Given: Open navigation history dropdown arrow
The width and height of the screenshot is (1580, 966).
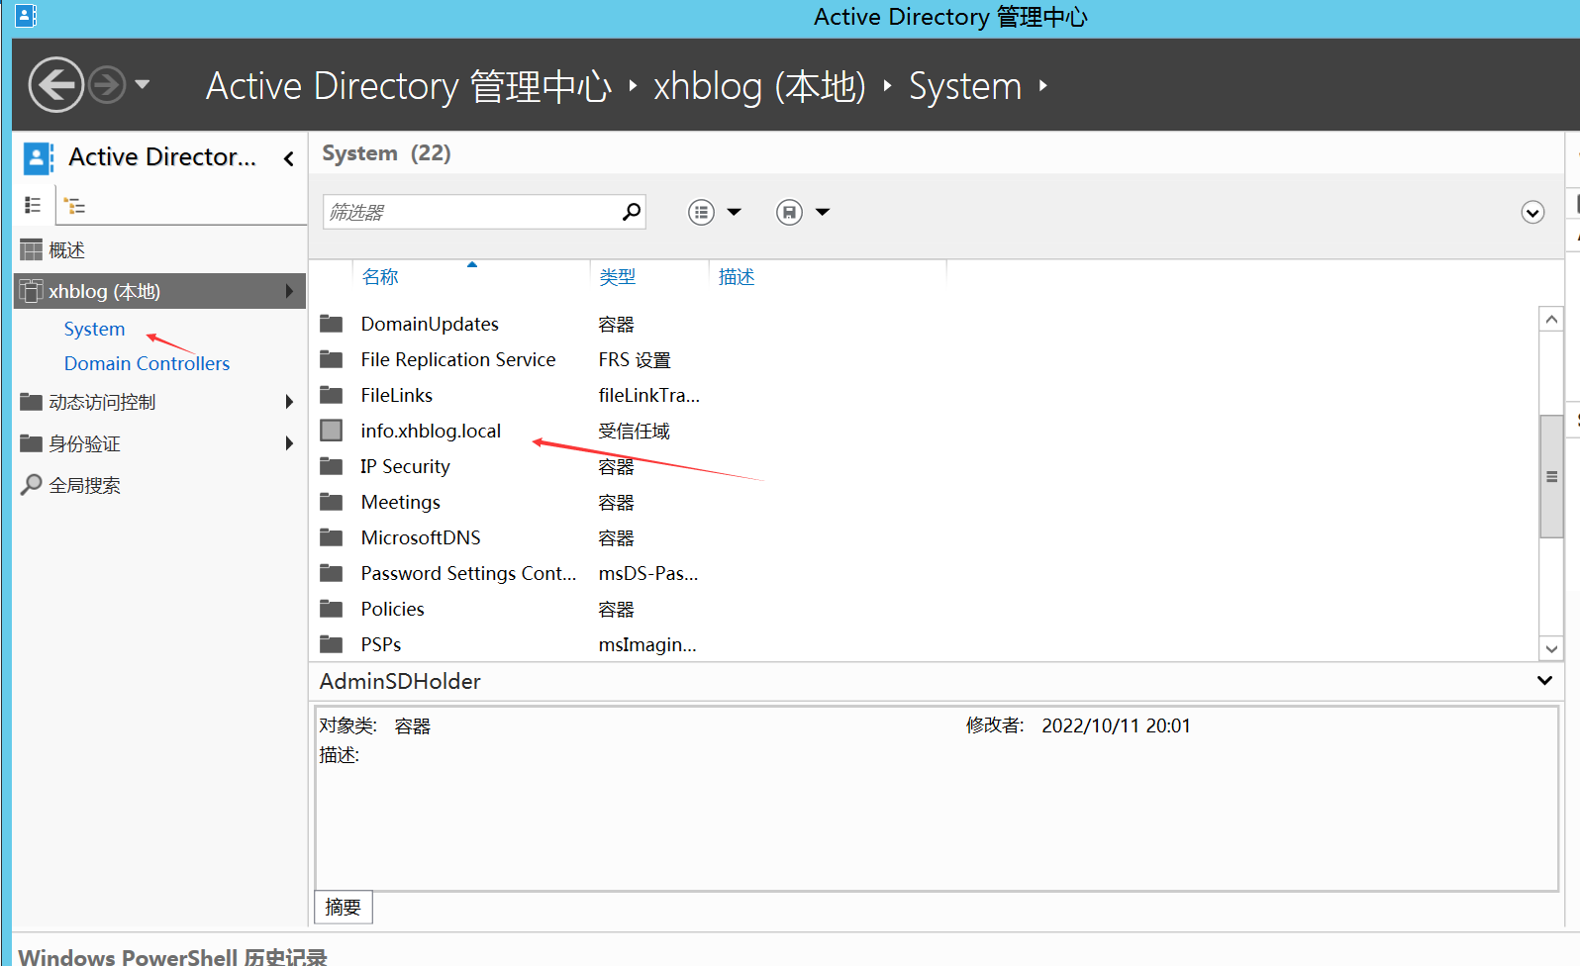Looking at the screenshot, I should [x=143, y=85].
